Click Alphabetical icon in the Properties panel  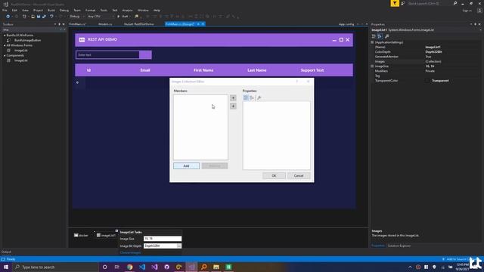pos(380,36)
